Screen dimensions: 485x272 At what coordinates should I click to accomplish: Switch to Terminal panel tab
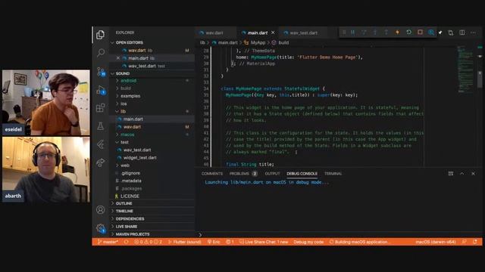point(333,174)
